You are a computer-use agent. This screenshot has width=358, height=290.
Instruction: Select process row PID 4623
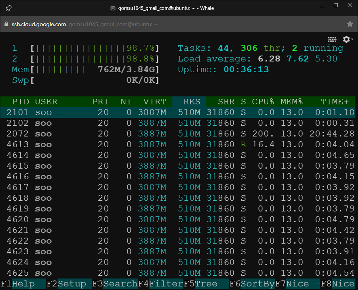coord(178,252)
